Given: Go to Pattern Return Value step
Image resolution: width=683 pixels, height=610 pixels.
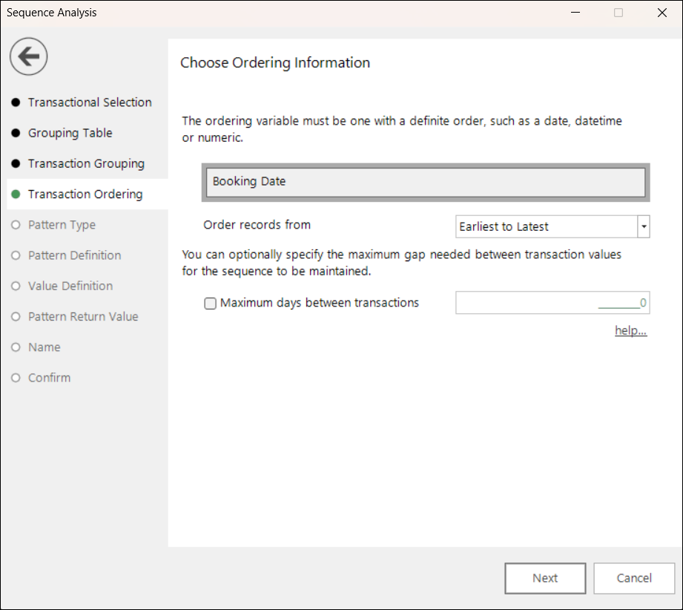Looking at the screenshot, I should click(83, 317).
